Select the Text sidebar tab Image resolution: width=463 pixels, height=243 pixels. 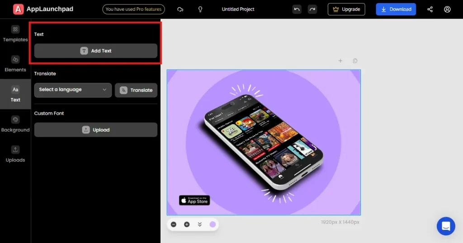tap(15, 94)
